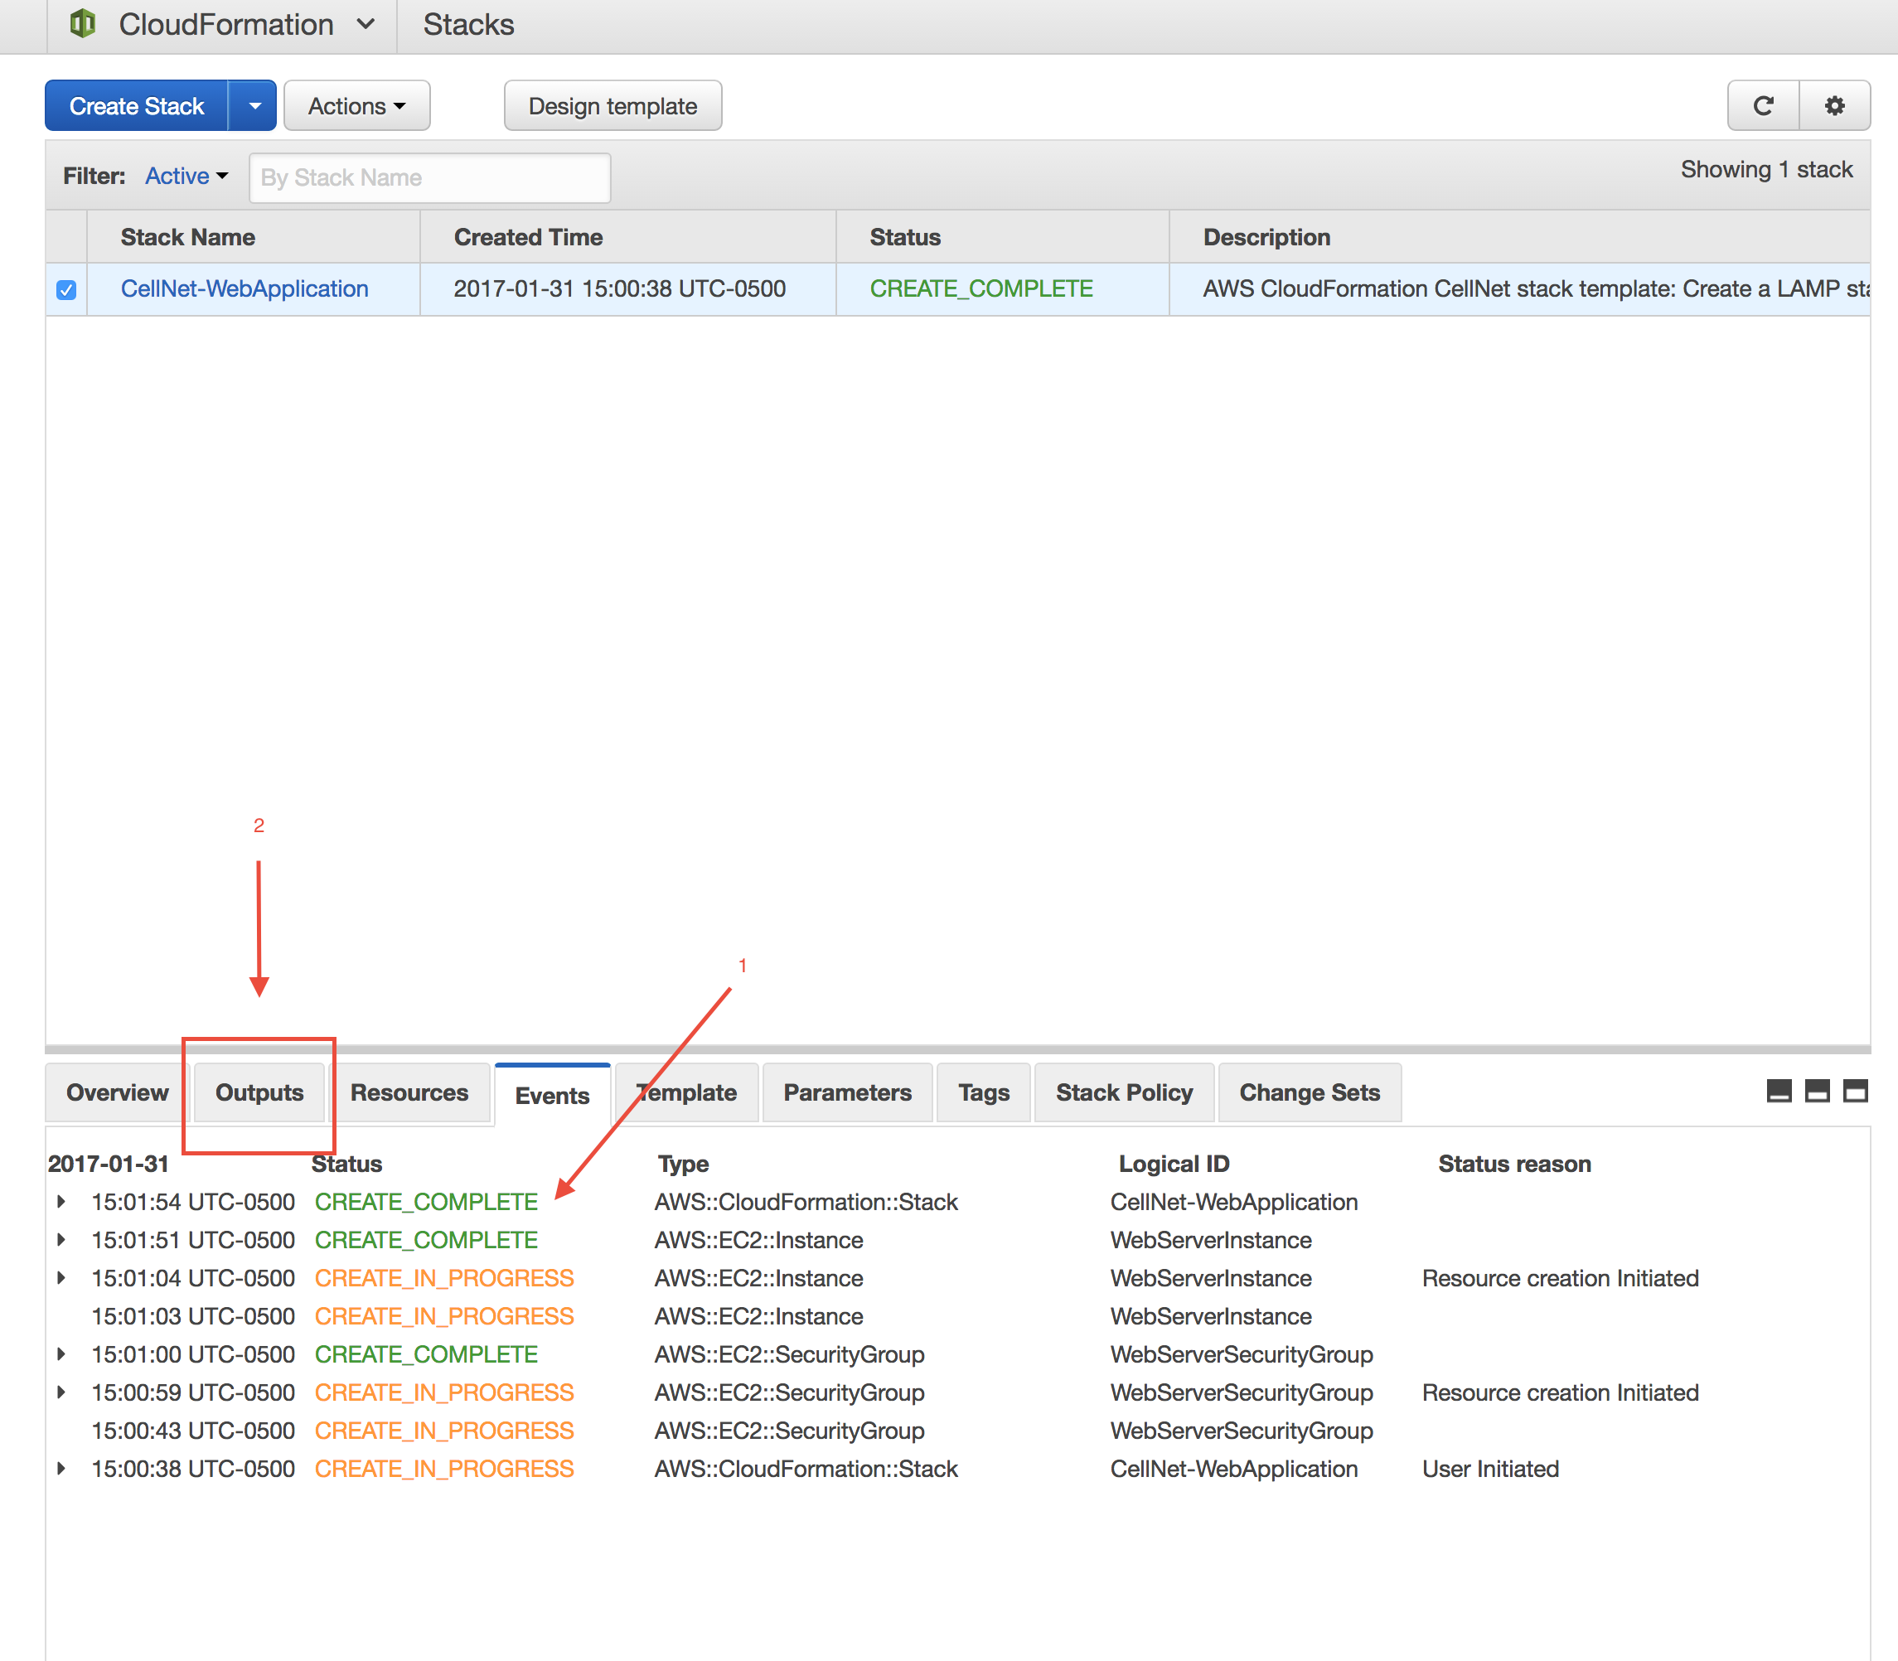Click the CloudFormation refresh icon
This screenshot has height=1661, width=1898.
tap(1762, 107)
